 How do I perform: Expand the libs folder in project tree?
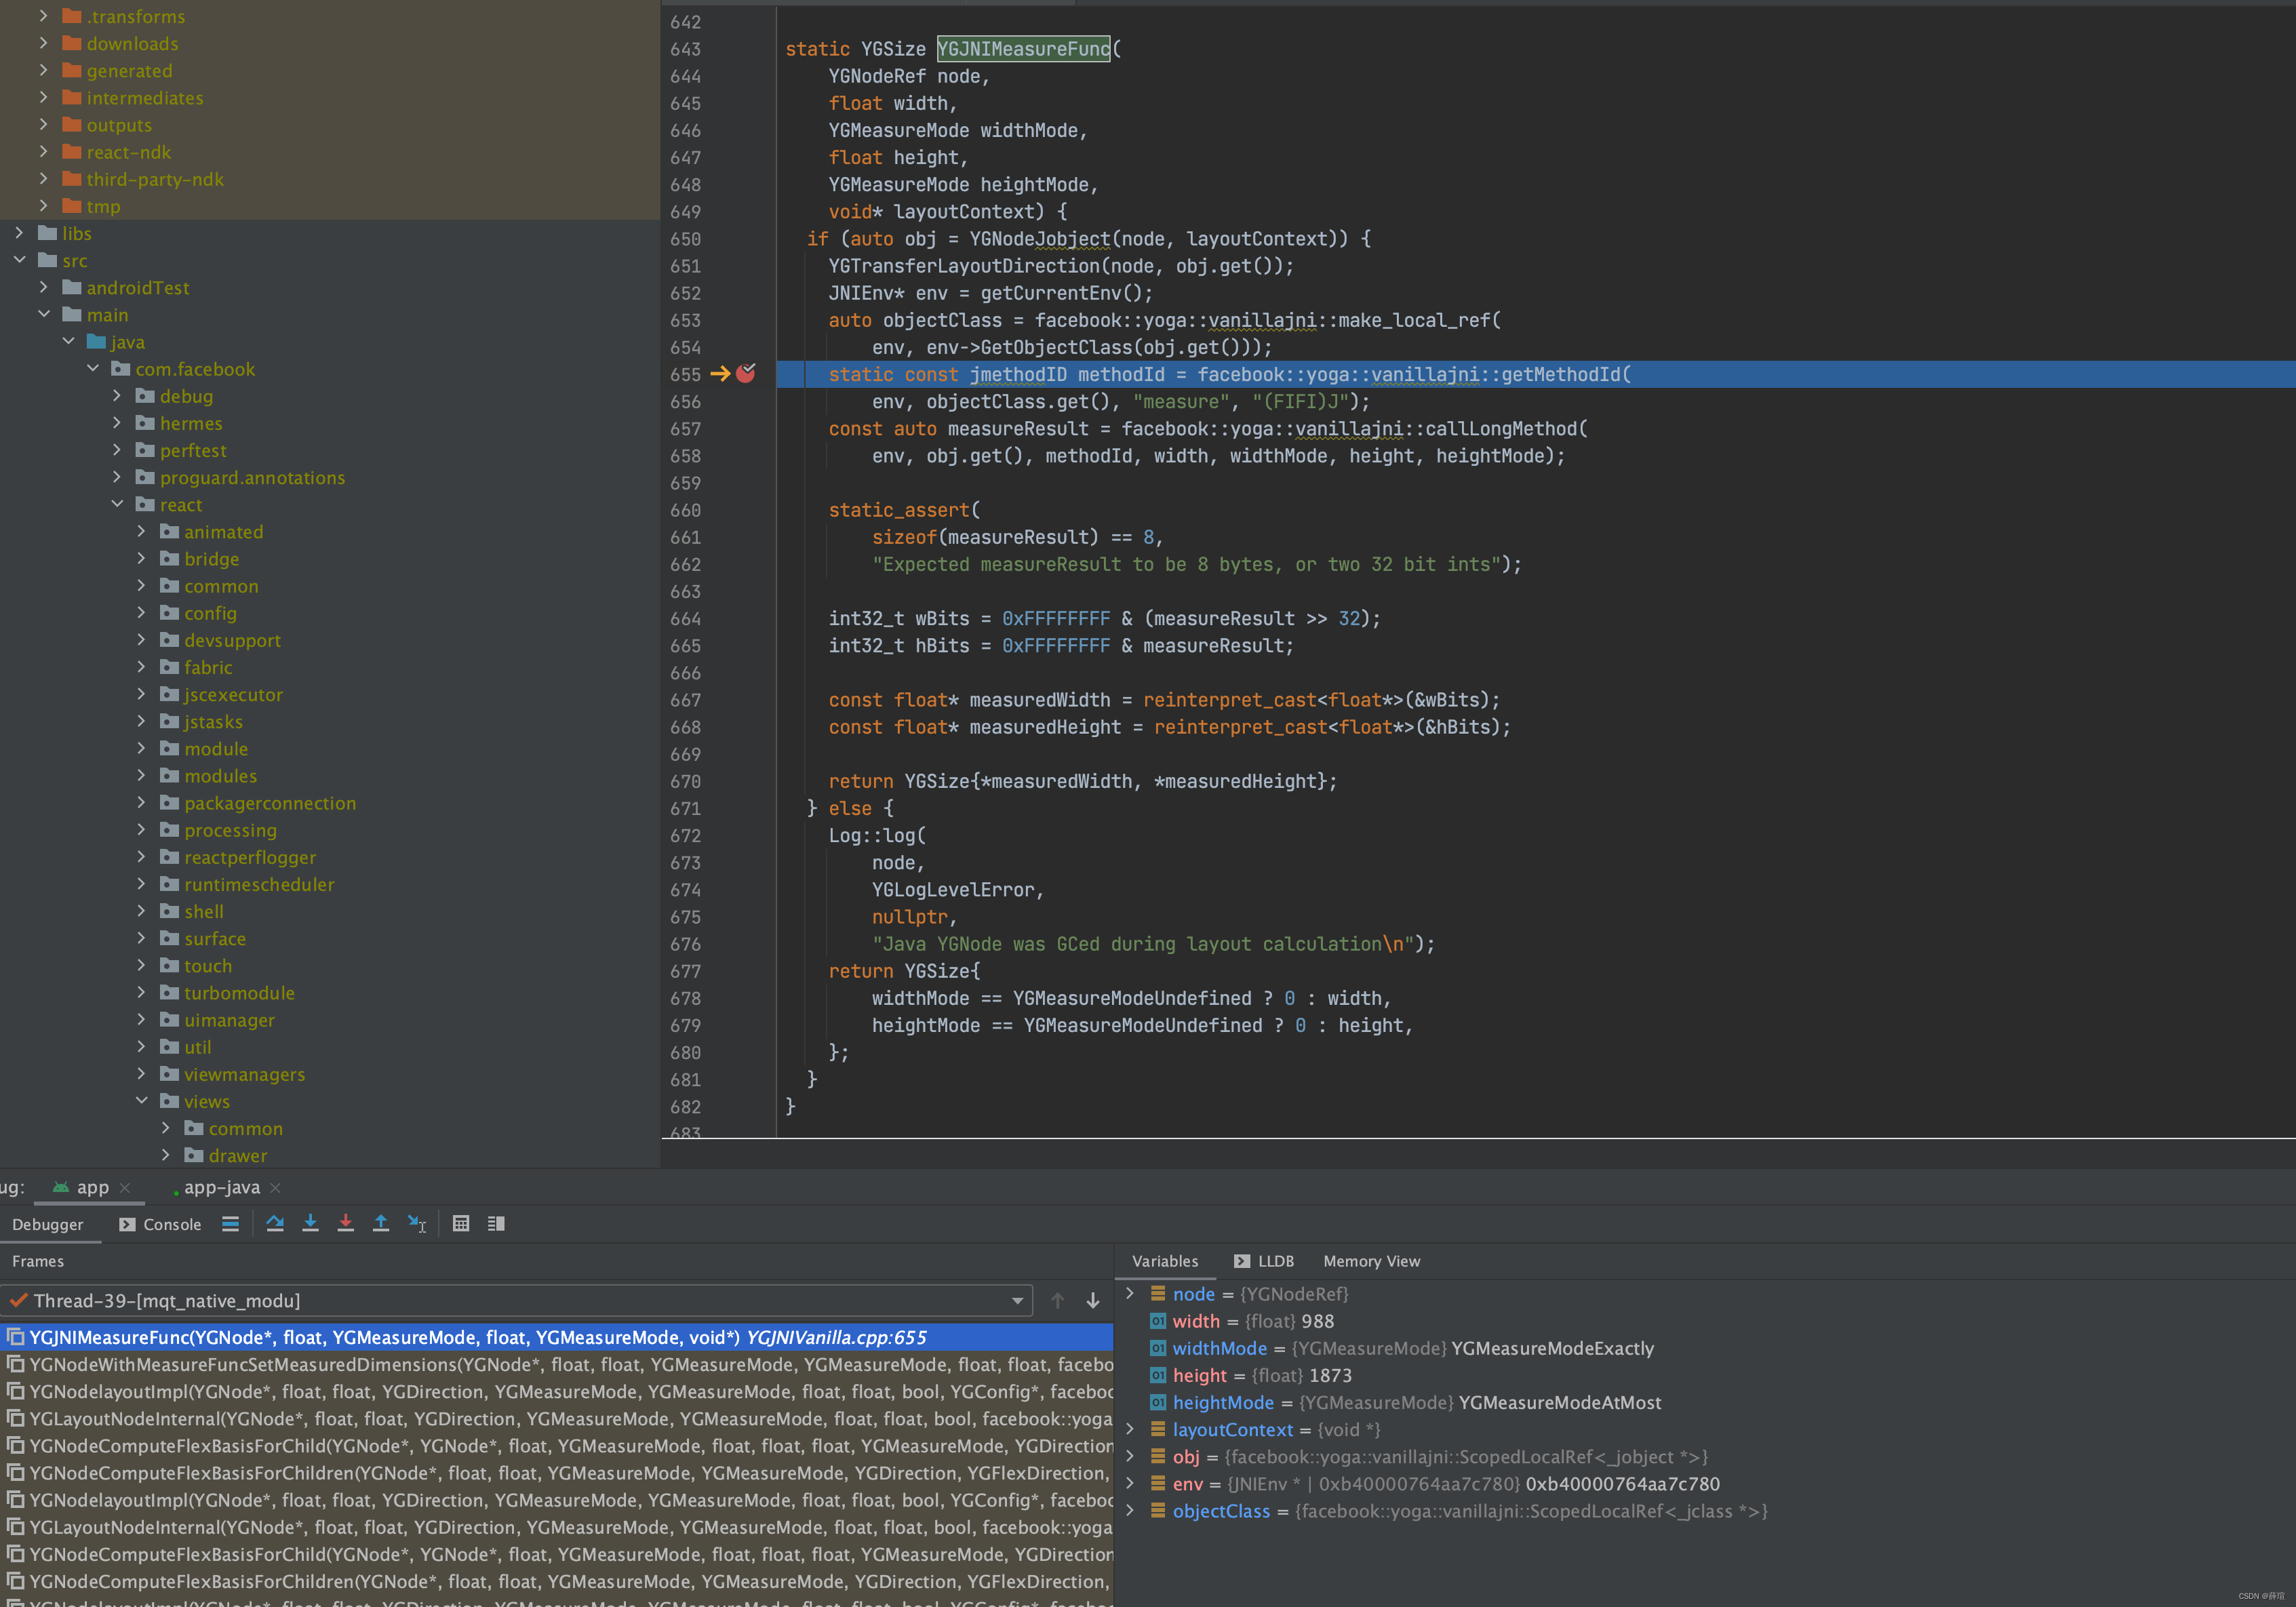point(19,233)
